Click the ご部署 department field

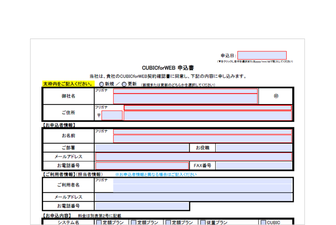pyautogui.click(x=142, y=148)
